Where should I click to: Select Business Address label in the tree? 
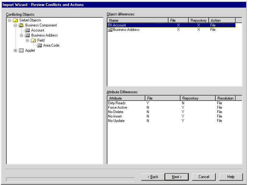pos(45,35)
